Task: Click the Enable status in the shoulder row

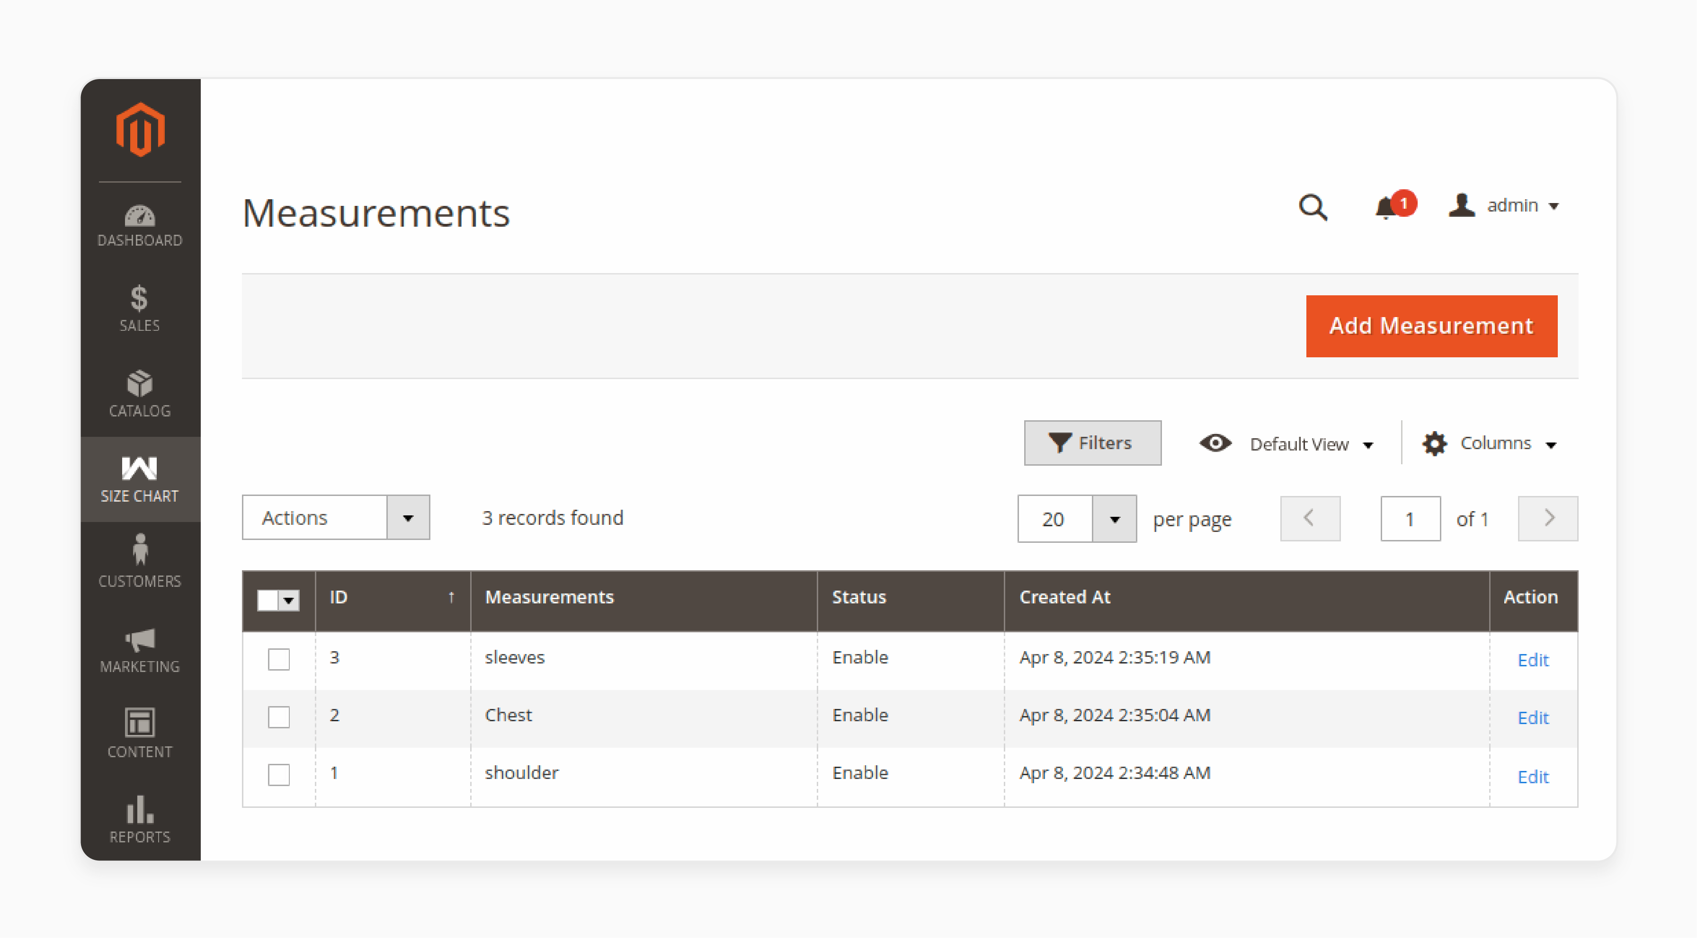Action: click(860, 773)
